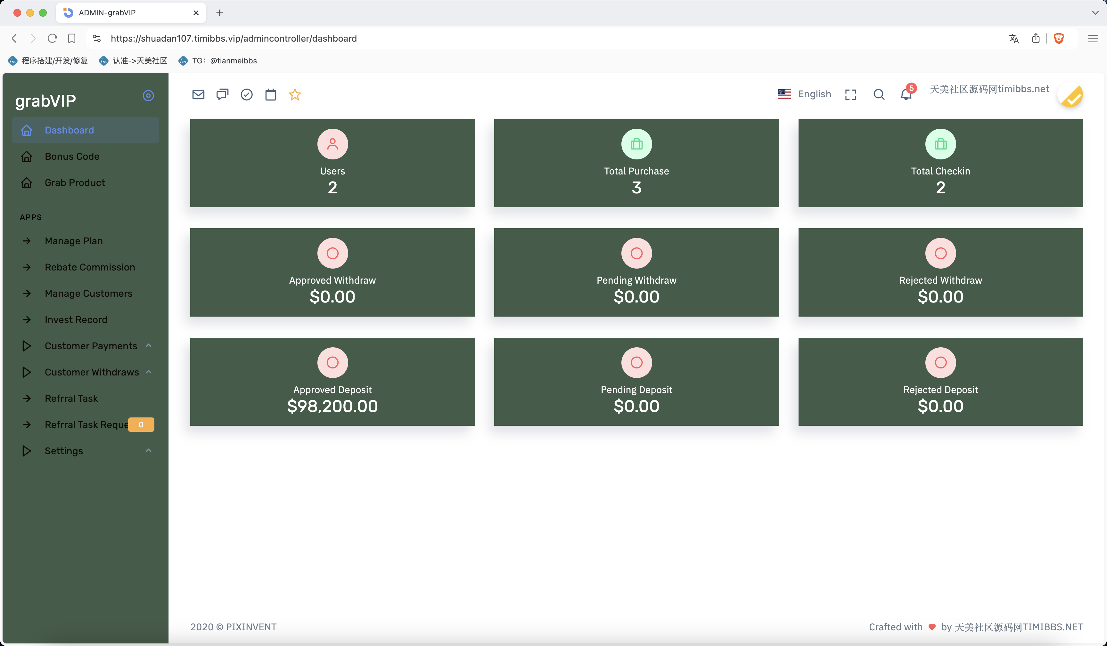The width and height of the screenshot is (1107, 646).
Task: Click the Total Checkin briefcase icon
Action: pos(940,144)
